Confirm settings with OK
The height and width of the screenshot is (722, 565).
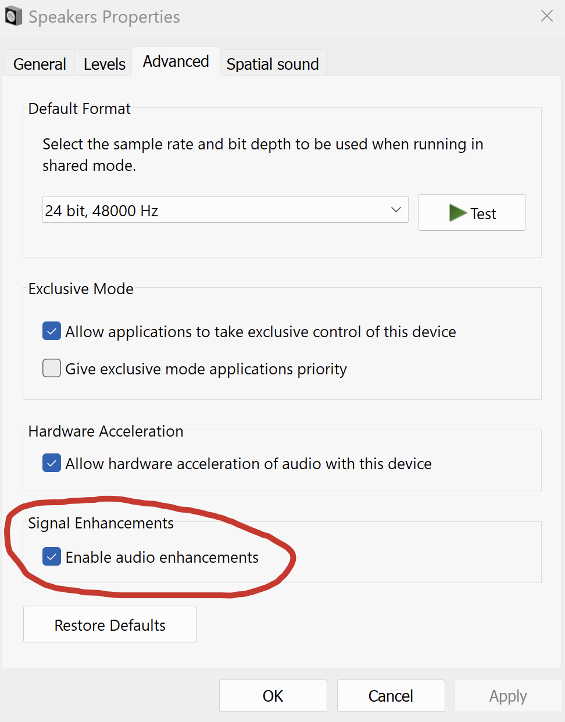coord(273,696)
